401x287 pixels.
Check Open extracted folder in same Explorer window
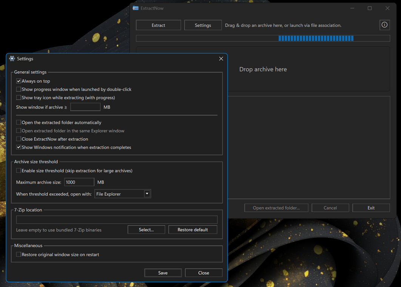(x=19, y=131)
